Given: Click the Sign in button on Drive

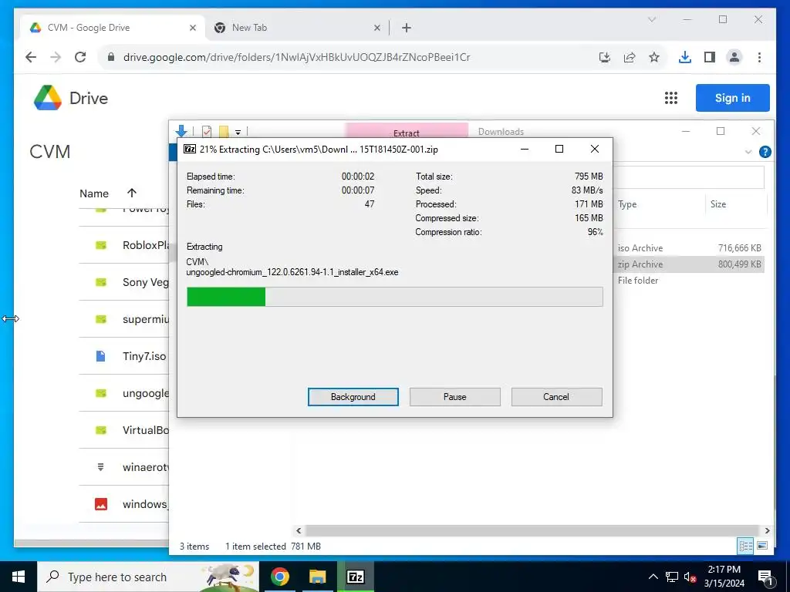Looking at the screenshot, I should click(732, 98).
